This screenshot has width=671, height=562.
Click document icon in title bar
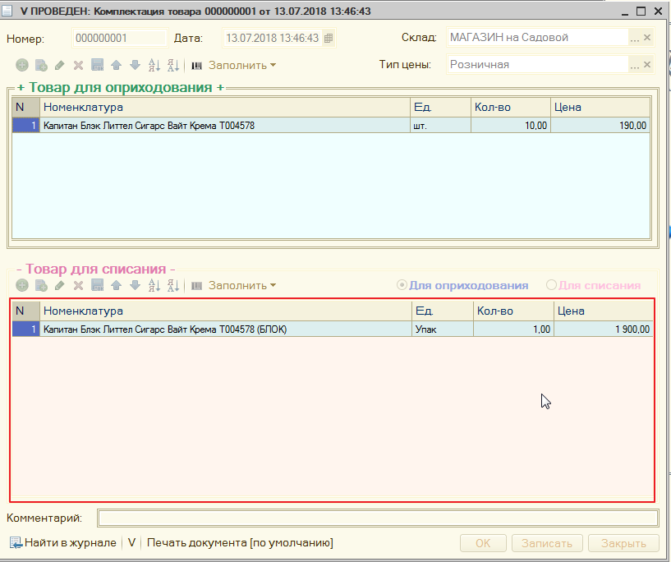click(7, 11)
